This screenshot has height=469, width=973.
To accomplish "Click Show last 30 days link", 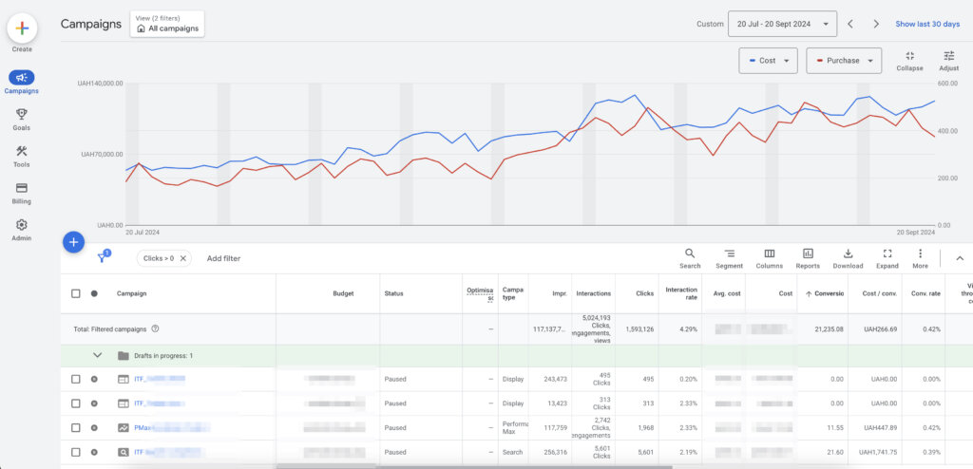I will [x=927, y=24].
